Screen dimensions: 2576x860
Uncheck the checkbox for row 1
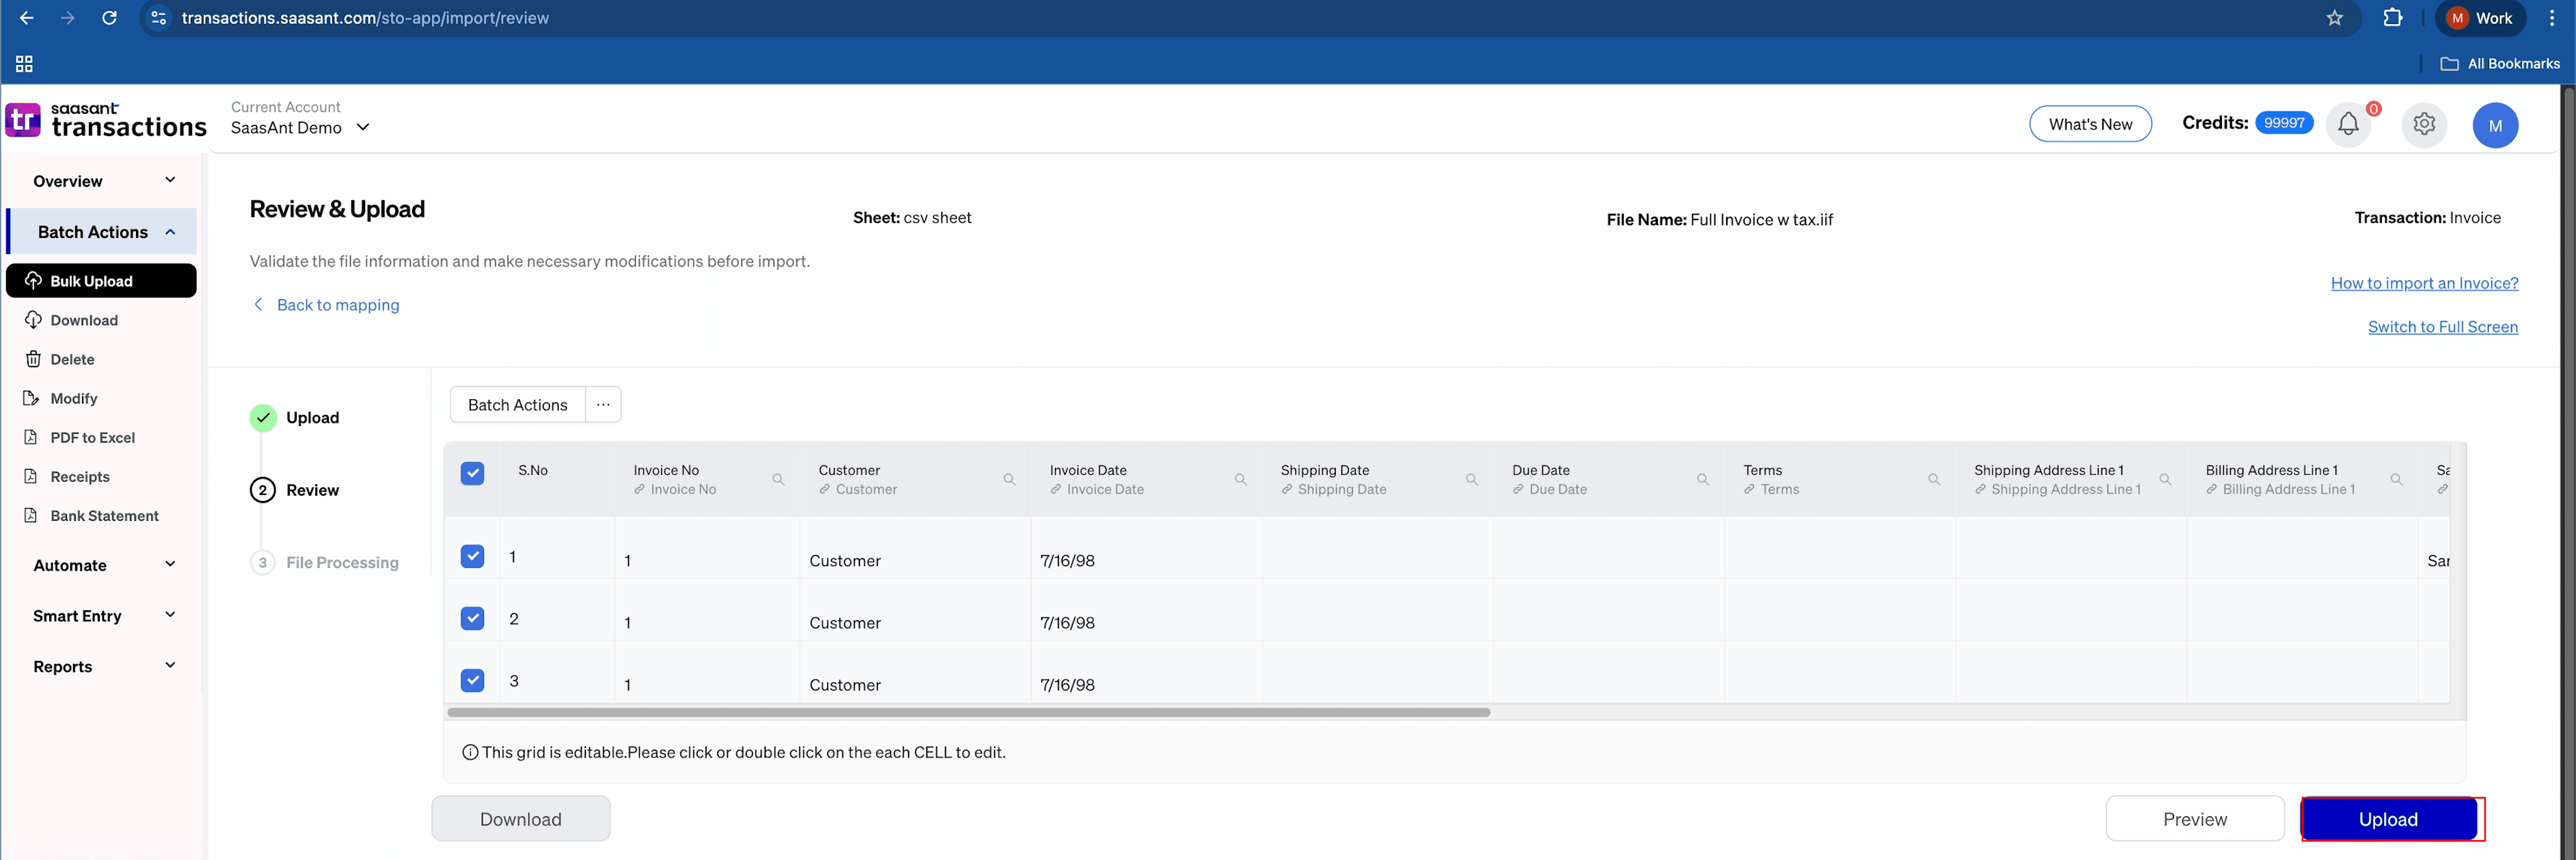click(472, 556)
